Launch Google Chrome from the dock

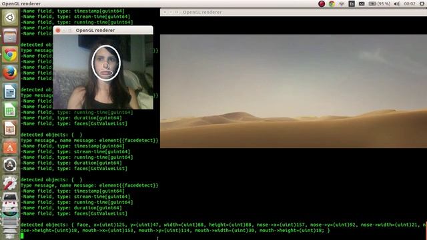coord(10,55)
